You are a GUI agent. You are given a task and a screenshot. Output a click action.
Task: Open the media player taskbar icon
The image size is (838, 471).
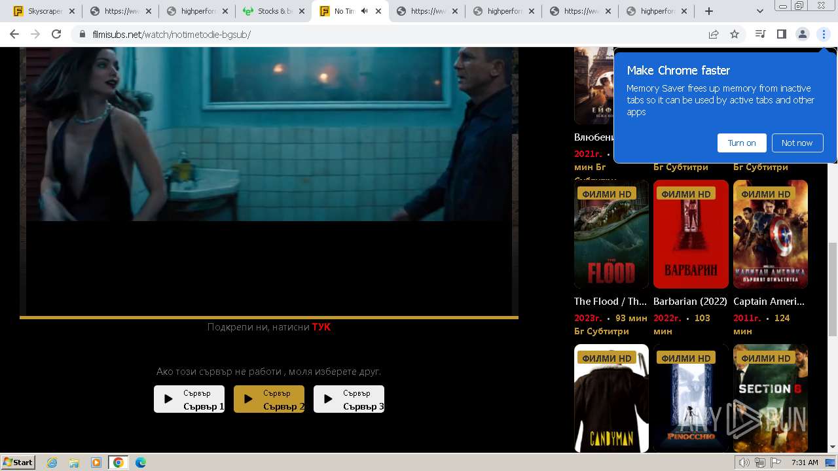point(96,462)
